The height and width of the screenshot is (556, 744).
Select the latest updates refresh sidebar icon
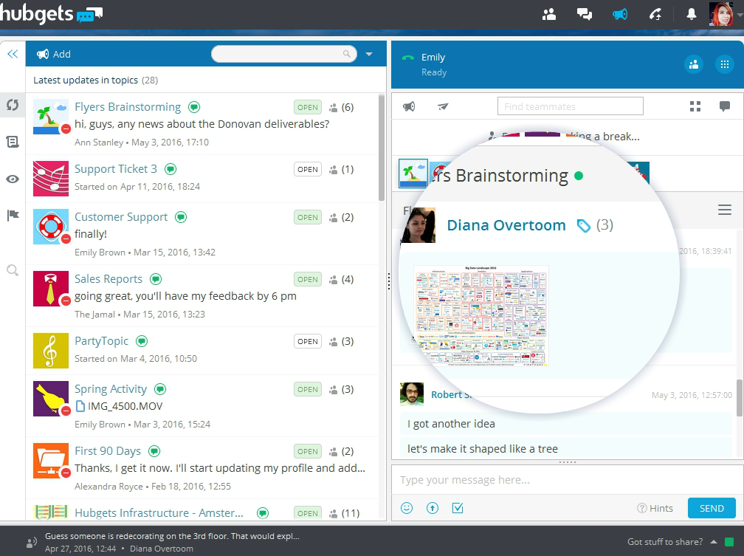point(13,104)
